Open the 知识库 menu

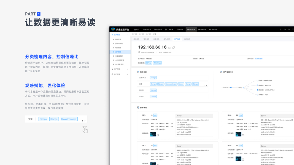180,29
